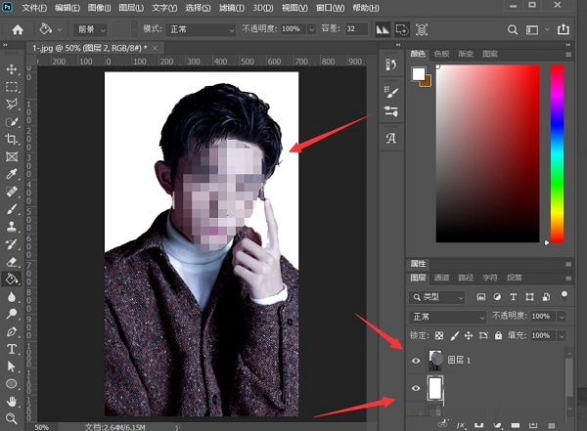Toggle lock image pixels brush icon
Screen dimensions: 587x431
(455, 335)
